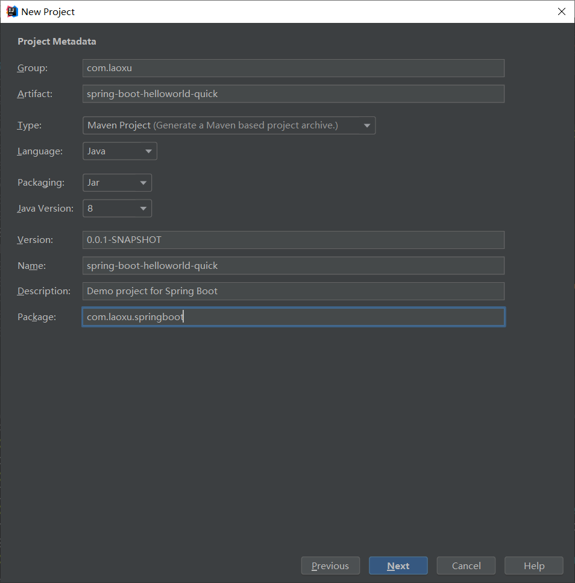Open the Packaging dropdown showing Jar
This screenshot has width=575, height=583.
tap(117, 183)
